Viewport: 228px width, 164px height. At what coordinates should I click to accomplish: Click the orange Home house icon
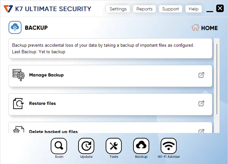(195, 27)
